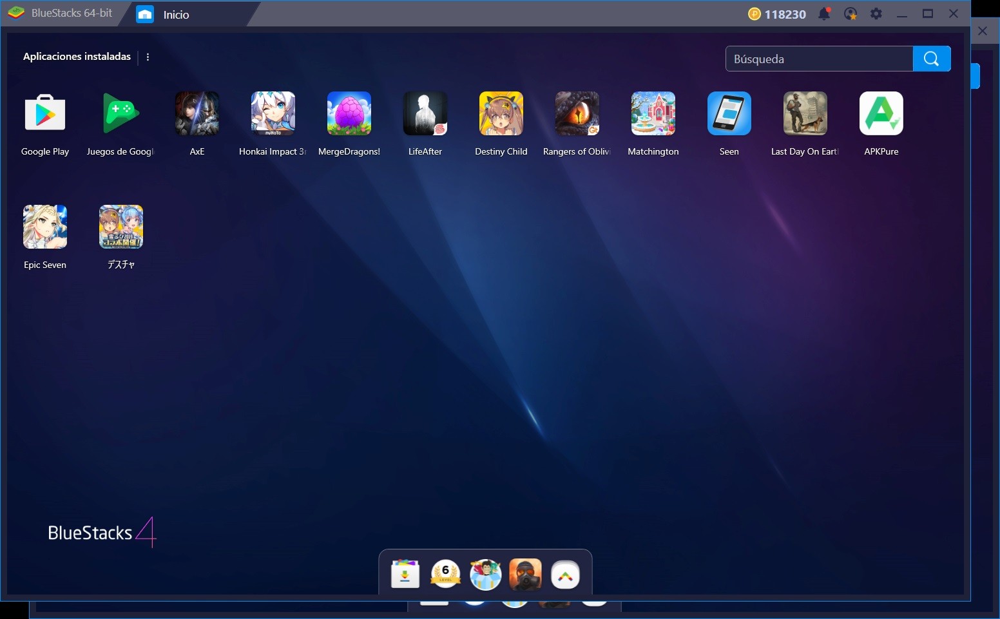Click the BlueStacks logo in title bar
The image size is (1000, 619).
pos(16,13)
